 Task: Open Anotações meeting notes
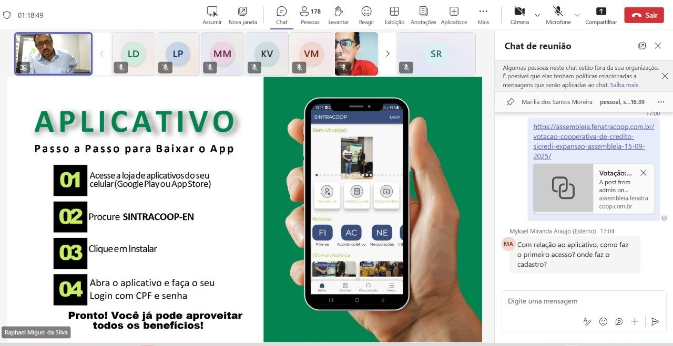(423, 15)
